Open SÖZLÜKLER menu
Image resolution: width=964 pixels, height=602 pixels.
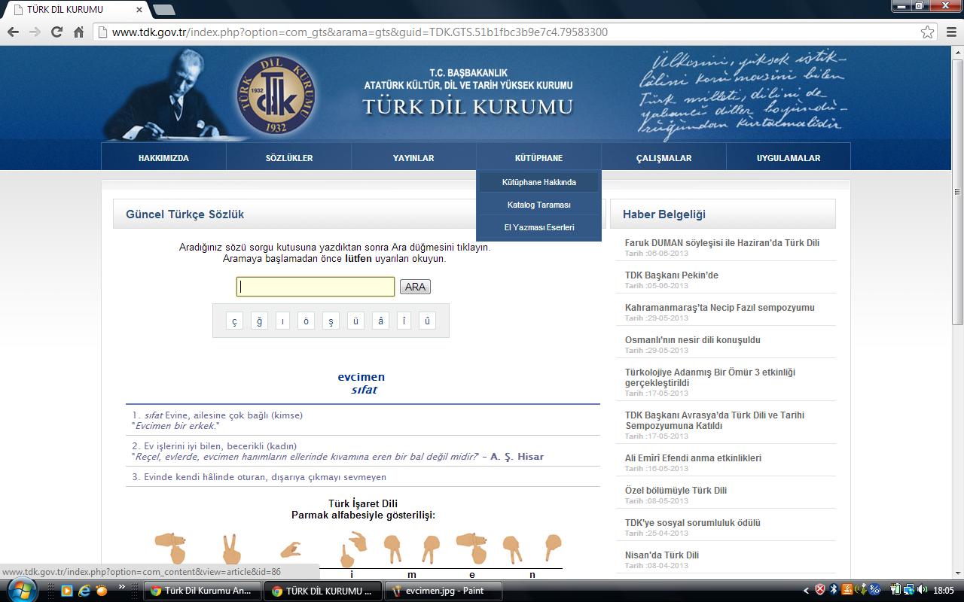[289, 158]
